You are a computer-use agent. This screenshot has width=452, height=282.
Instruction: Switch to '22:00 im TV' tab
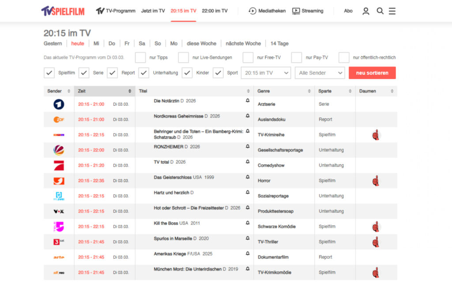[x=215, y=11]
